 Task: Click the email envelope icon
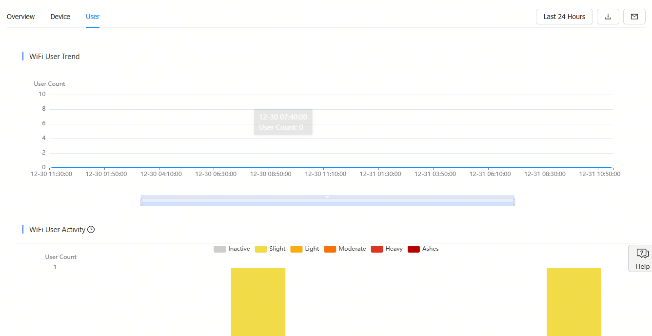tap(634, 17)
